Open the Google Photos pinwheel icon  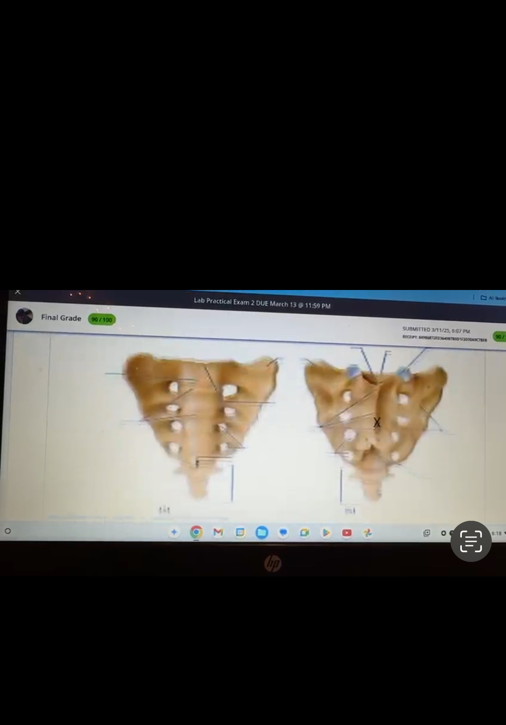pyautogui.click(x=368, y=533)
